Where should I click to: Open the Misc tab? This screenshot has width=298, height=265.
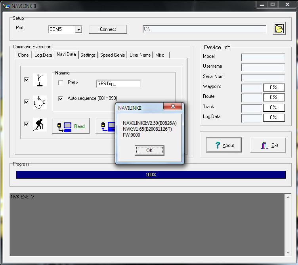(x=161, y=55)
